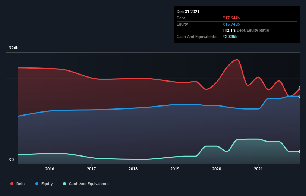Toggle Cash And Equivalents legend button
Viewport: 306px width, 196px height.
click(86, 184)
